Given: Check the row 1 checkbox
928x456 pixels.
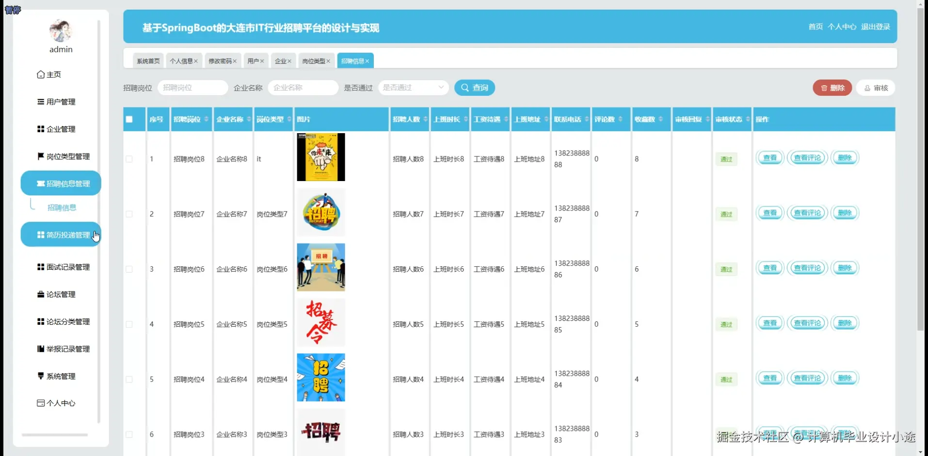Looking at the screenshot, I should coord(129,159).
